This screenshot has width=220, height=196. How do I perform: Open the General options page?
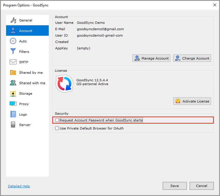tap(27, 20)
